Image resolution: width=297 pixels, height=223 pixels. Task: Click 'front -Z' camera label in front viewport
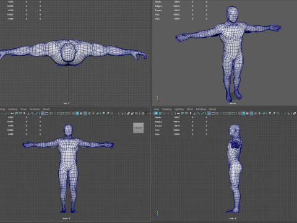click(x=66, y=218)
